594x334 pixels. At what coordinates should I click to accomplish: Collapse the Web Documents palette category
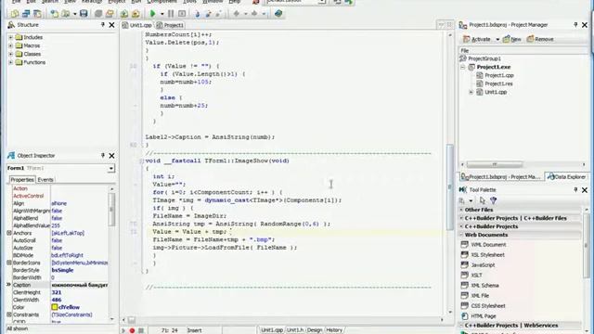click(x=461, y=235)
